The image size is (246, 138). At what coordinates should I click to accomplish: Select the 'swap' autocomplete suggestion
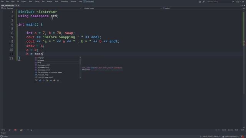coord(57,62)
